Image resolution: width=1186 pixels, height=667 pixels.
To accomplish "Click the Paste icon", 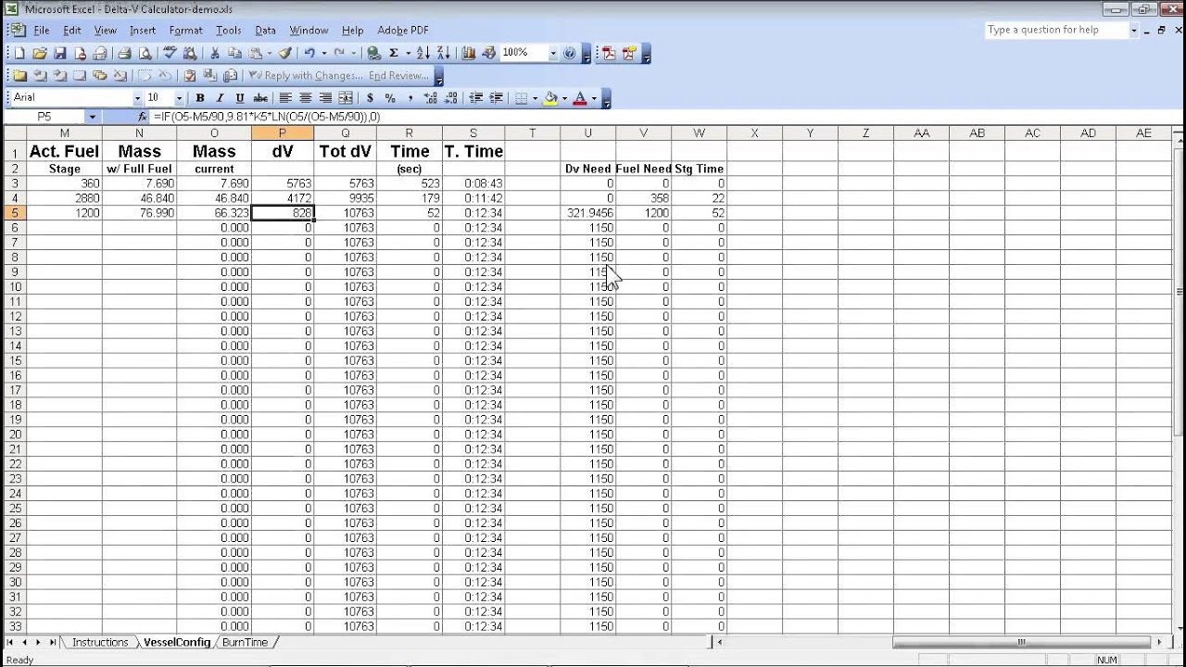I will click(x=255, y=54).
